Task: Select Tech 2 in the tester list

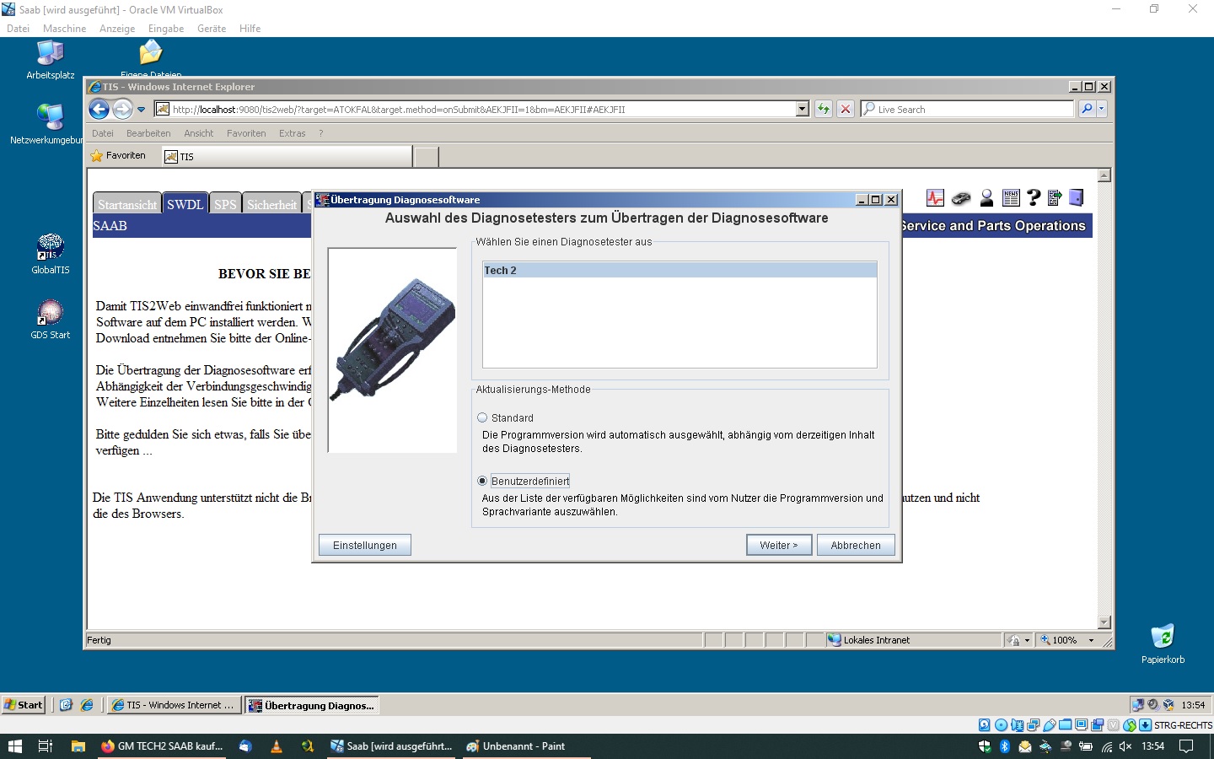Action: pos(680,271)
